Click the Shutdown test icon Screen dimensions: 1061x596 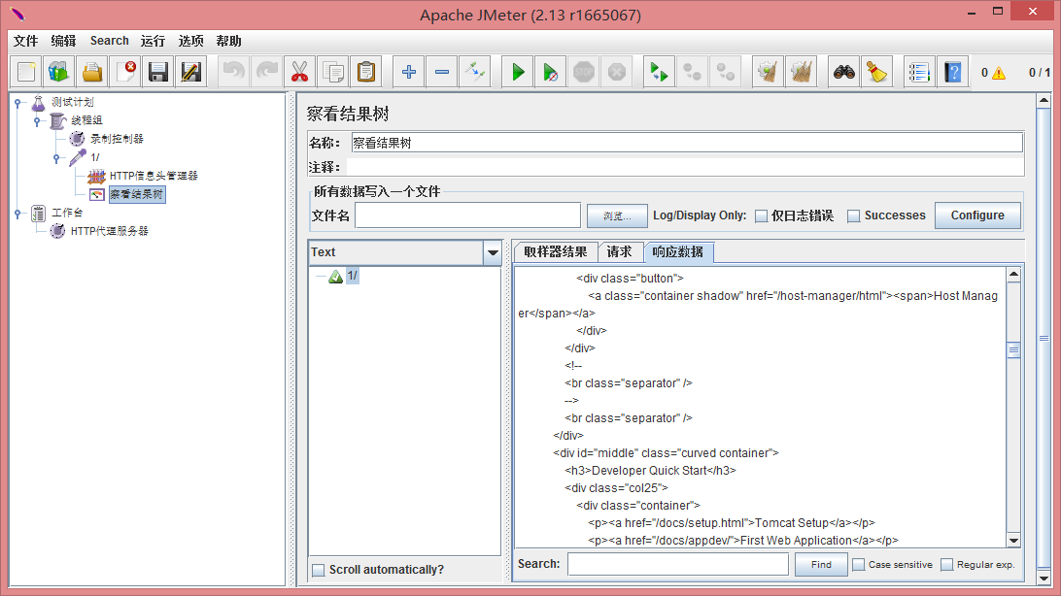coord(616,72)
